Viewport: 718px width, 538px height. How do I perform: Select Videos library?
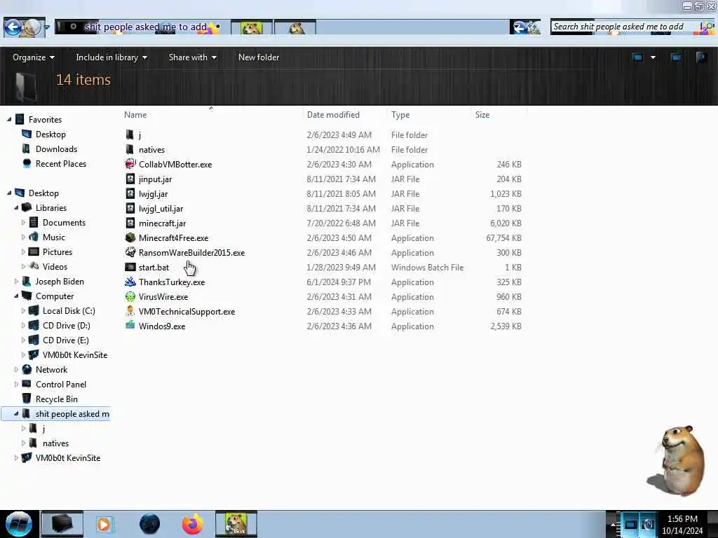point(55,266)
